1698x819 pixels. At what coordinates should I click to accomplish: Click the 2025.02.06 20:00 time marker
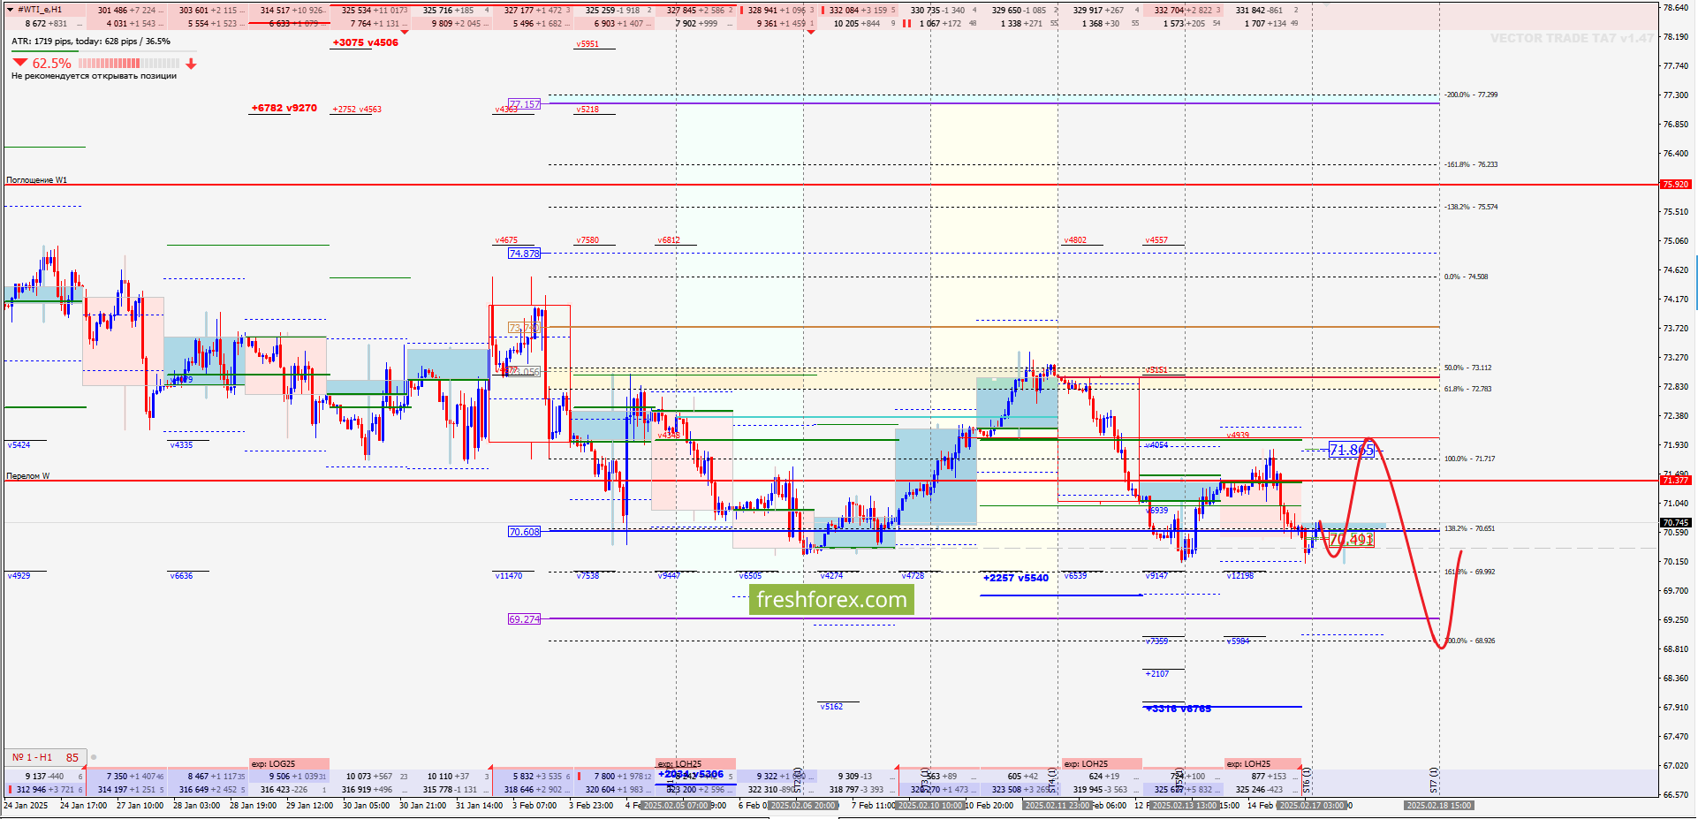pyautogui.click(x=803, y=806)
